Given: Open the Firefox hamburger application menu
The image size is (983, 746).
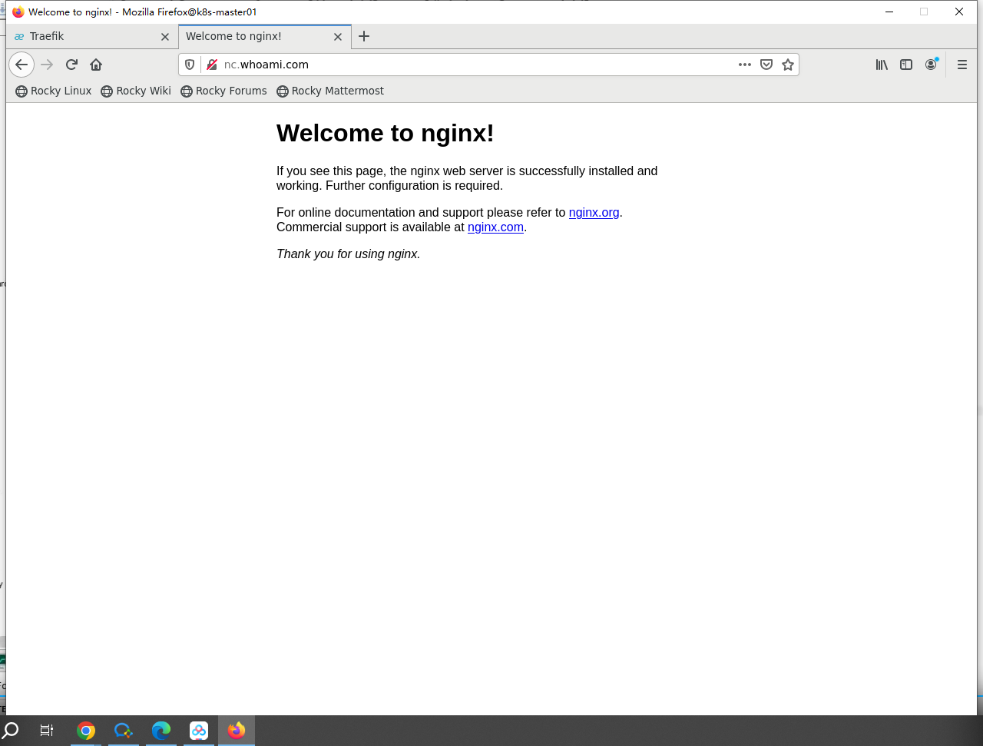Looking at the screenshot, I should click(962, 65).
